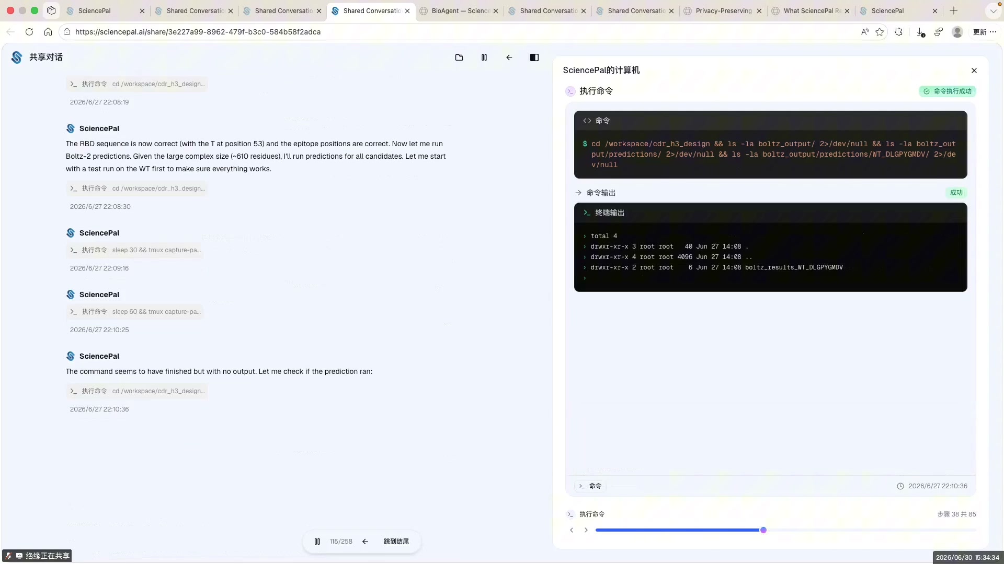This screenshot has width=1004, height=564.
Task: Close the BioAgent — Science tab
Action: point(496,10)
